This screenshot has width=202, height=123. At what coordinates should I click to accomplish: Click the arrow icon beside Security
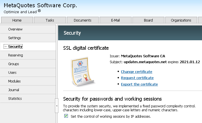coord(5,46)
